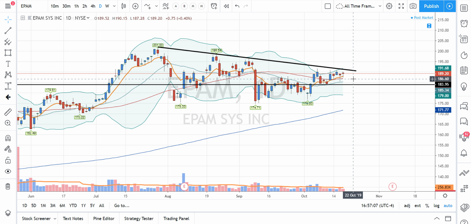Create an alert with the alarm-plus icon

pos(214,6)
